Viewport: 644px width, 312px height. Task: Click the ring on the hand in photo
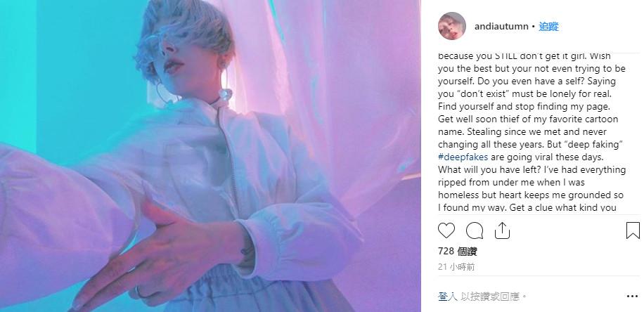click(139, 292)
